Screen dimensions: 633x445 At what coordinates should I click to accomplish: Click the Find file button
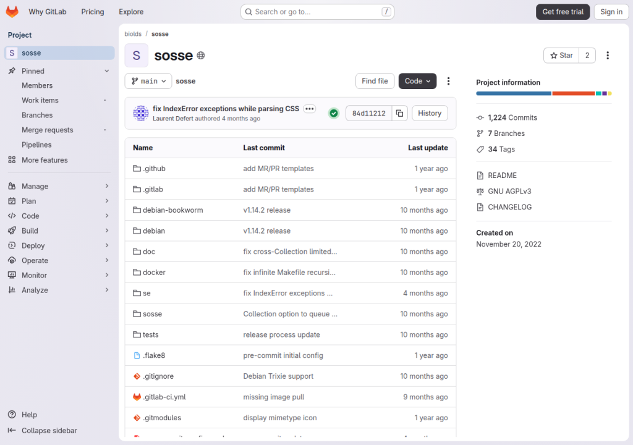[375, 81]
